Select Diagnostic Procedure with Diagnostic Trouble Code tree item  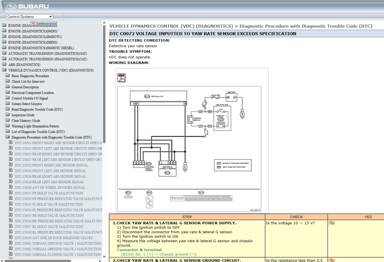click(52, 137)
